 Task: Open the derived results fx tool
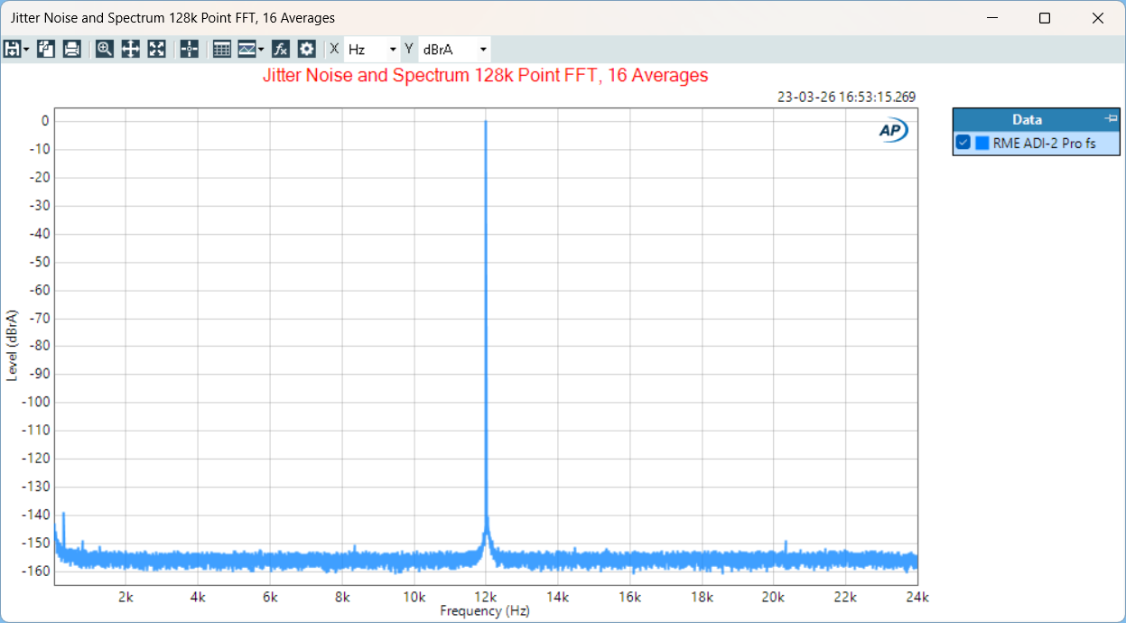pos(280,49)
